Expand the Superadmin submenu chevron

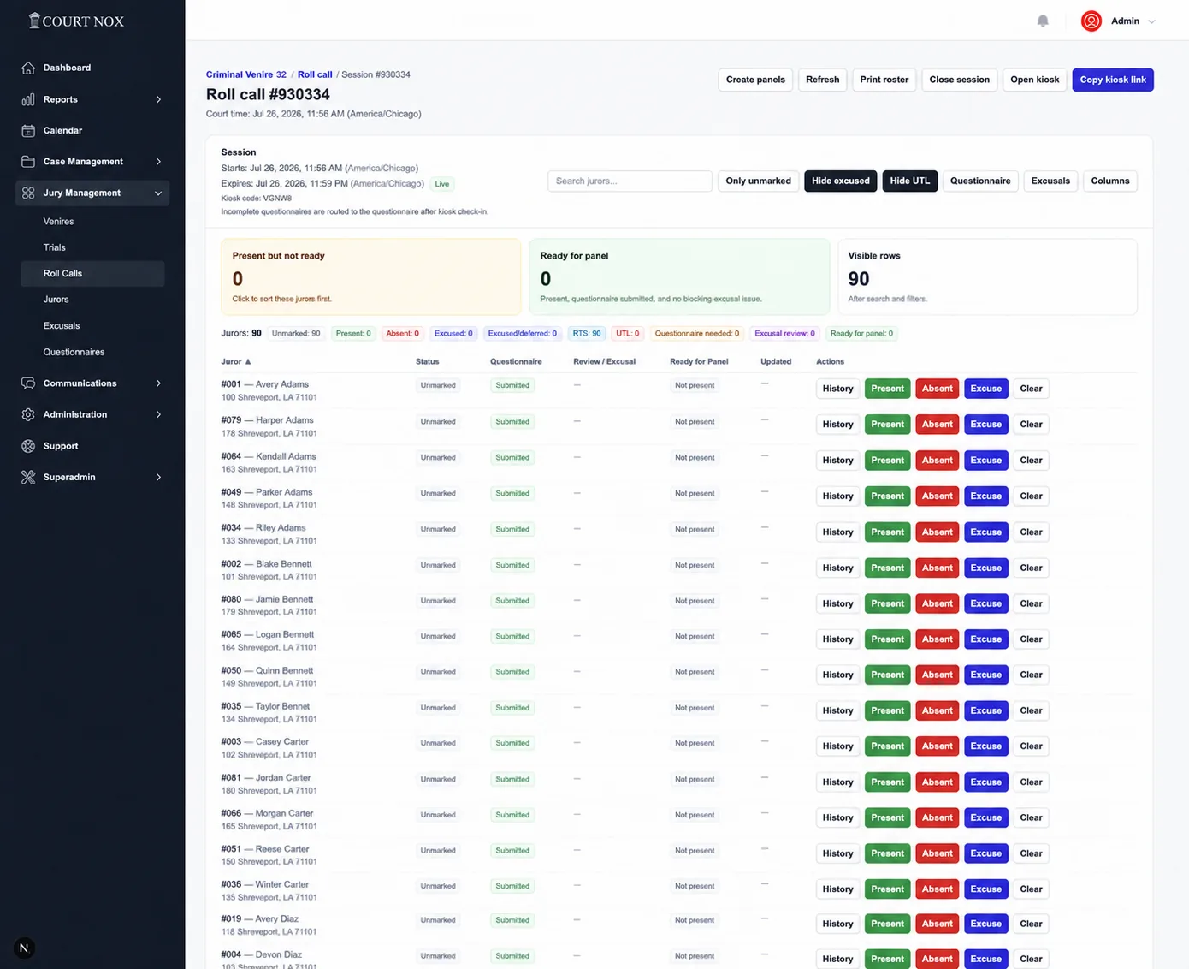point(158,477)
